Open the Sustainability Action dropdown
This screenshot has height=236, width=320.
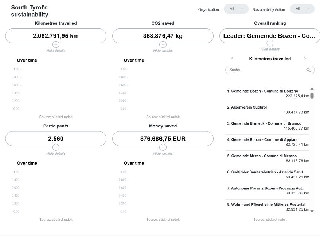[x=302, y=9]
